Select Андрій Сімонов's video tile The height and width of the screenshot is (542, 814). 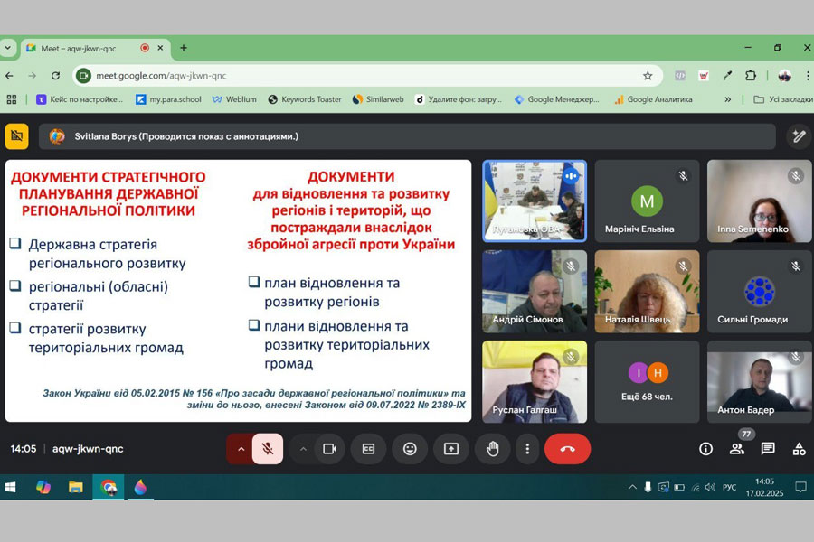point(535,292)
